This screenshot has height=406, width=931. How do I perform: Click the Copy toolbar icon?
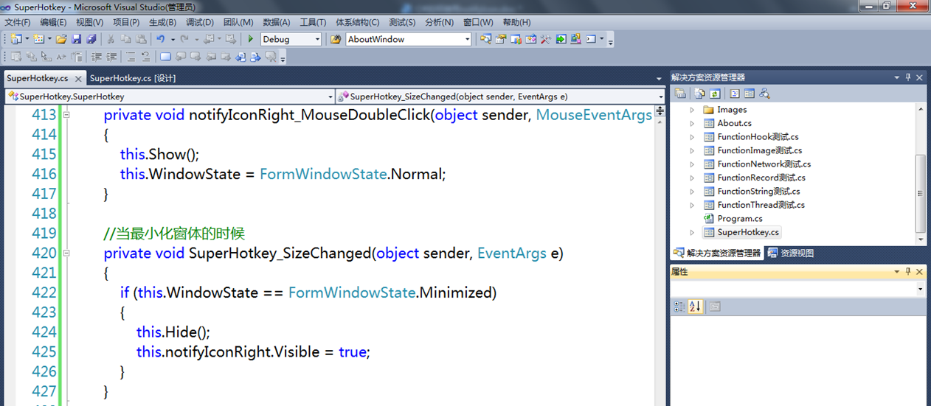125,39
